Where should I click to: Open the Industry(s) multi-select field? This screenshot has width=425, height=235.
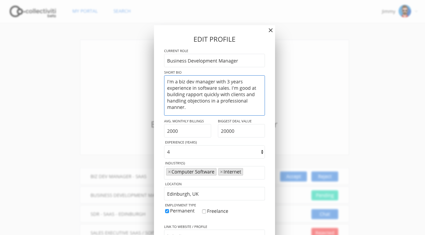click(x=215, y=173)
